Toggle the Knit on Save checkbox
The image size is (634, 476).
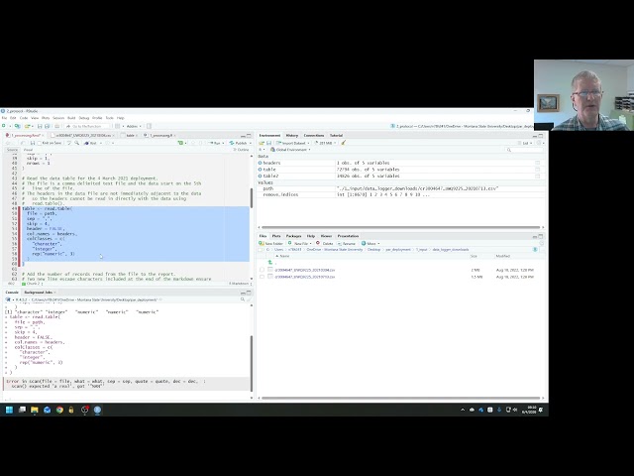pyautogui.click(x=40, y=143)
